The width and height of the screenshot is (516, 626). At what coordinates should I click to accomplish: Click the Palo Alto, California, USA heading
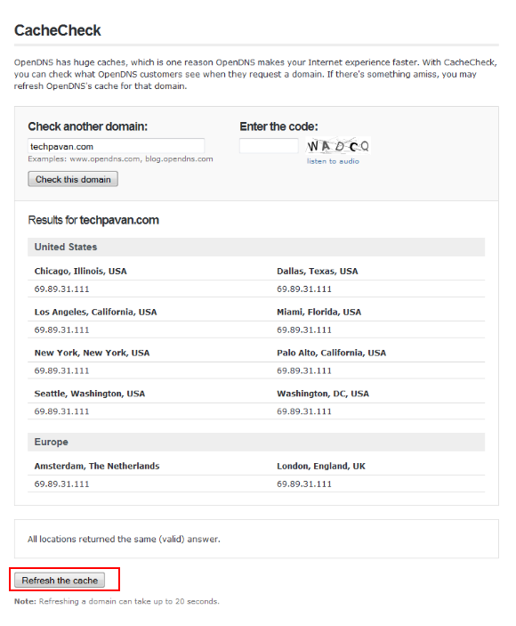pyautogui.click(x=331, y=353)
